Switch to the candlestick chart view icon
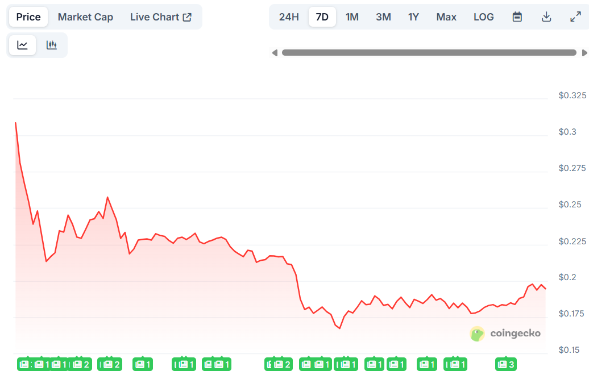The width and height of the screenshot is (589, 375). (52, 45)
